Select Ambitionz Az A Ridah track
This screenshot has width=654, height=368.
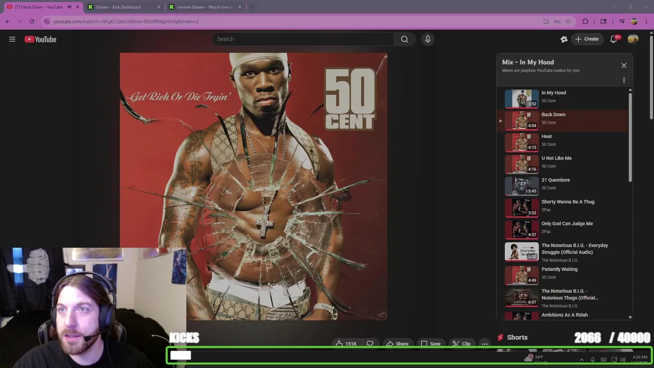(562, 315)
